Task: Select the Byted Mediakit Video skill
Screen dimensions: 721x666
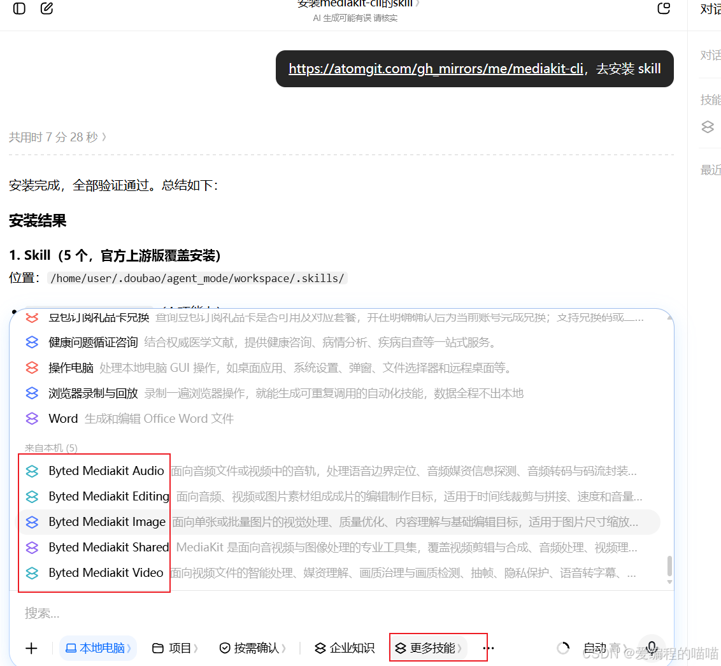Action: pos(339,572)
